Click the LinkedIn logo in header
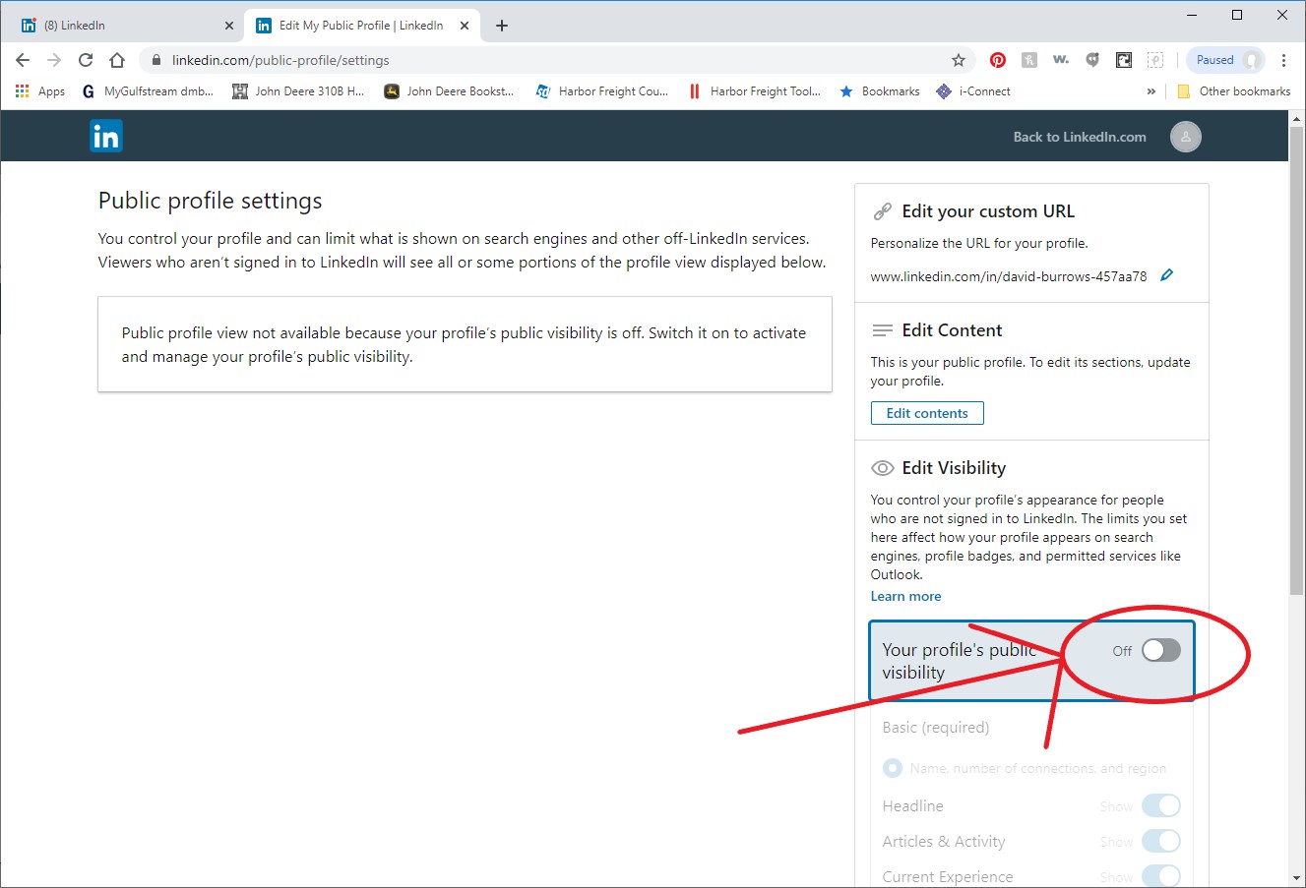The image size is (1306, 888). click(x=106, y=136)
